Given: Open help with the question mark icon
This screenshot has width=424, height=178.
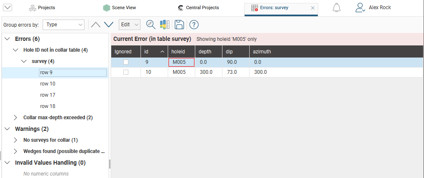Looking at the screenshot, I should click(194, 25).
